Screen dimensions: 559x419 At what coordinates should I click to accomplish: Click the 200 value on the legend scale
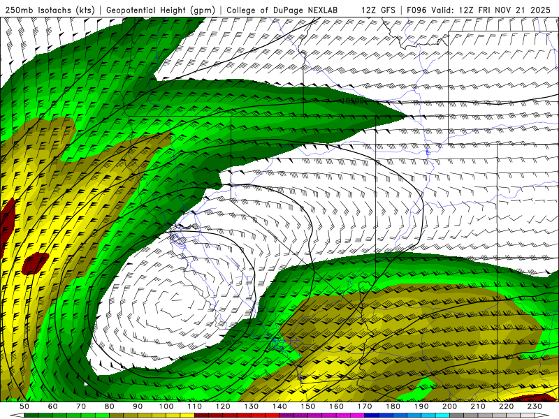[x=450, y=406]
